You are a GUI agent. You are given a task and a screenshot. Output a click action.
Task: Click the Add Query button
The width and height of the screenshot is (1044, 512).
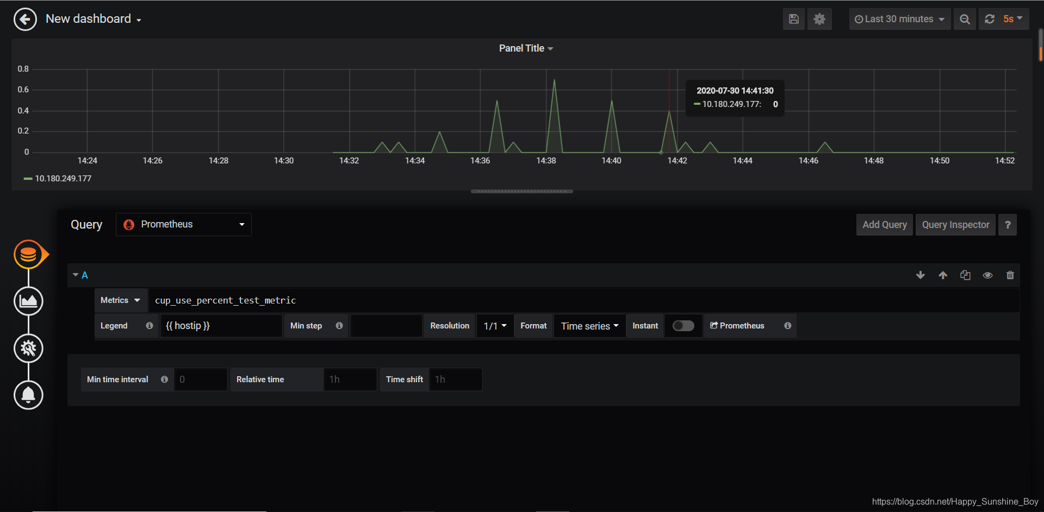[x=884, y=224]
